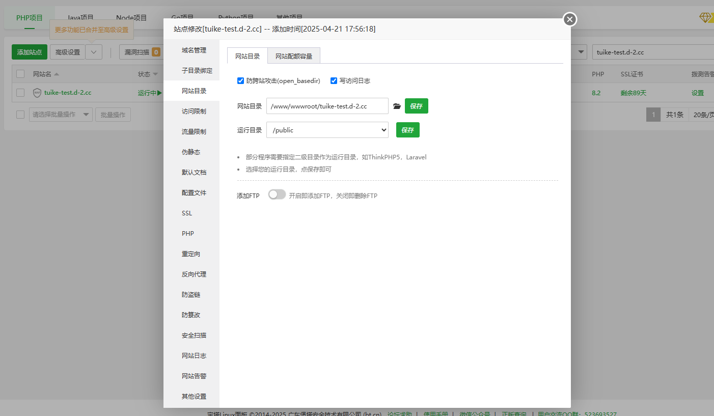Open the 请选择批量操作 dropdown
The width and height of the screenshot is (714, 416).
click(61, 115)
